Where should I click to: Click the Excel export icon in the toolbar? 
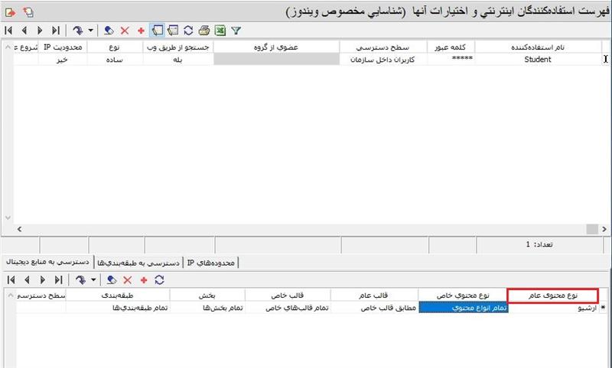click(x=220, y=31)
